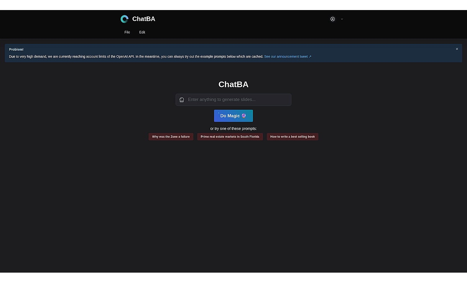Click the "or try one of these prompts" text

pos(233,129)
